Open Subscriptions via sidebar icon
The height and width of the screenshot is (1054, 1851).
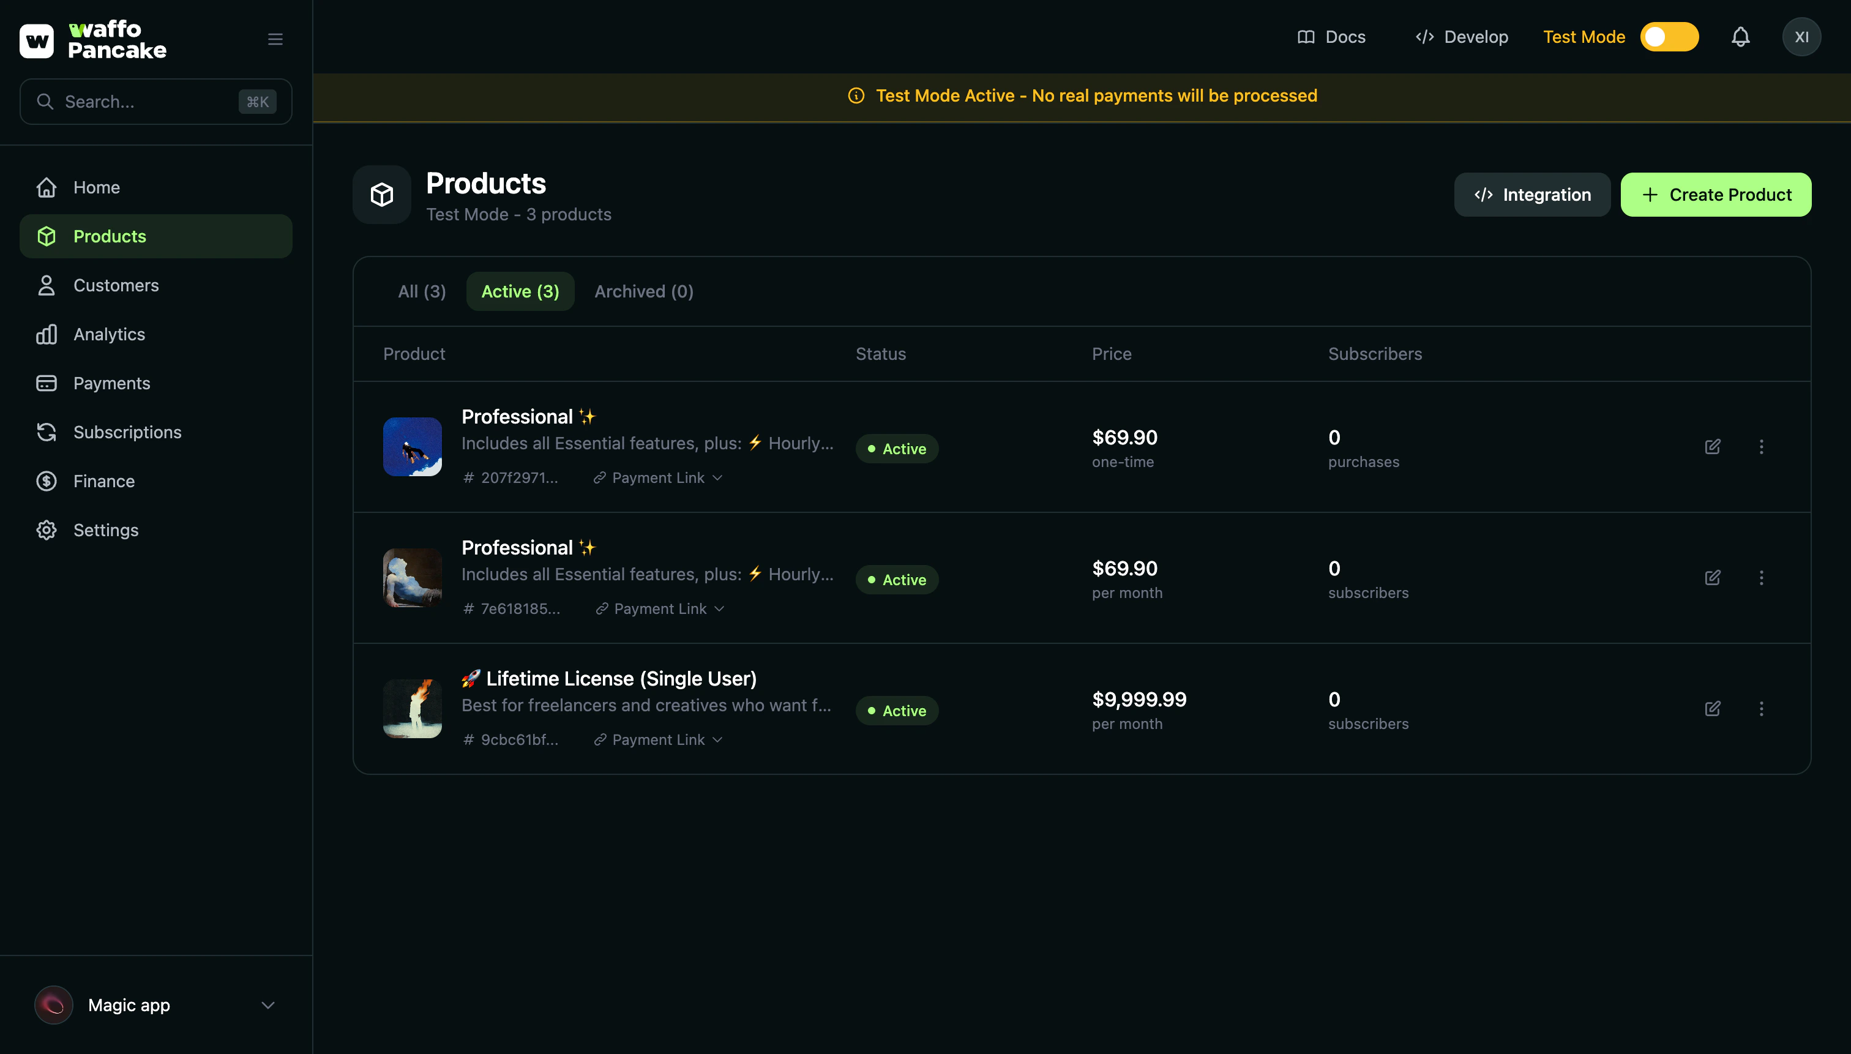click(x=47, y=432)
